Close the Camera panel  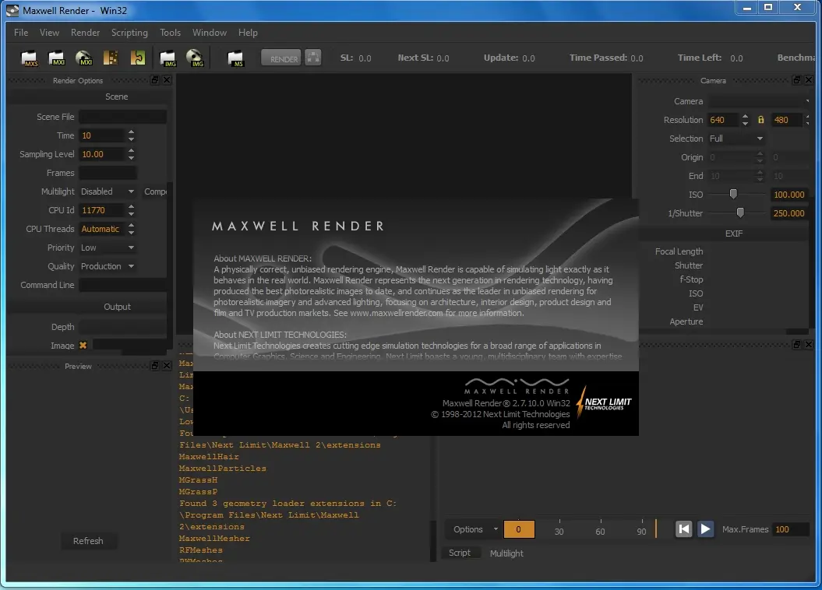tap(809, 80)
